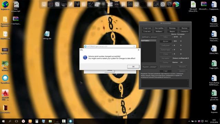This screenshot has height=124, width=220.
Task: Confirm the Info dialog with OK
Action: point(133,66)
